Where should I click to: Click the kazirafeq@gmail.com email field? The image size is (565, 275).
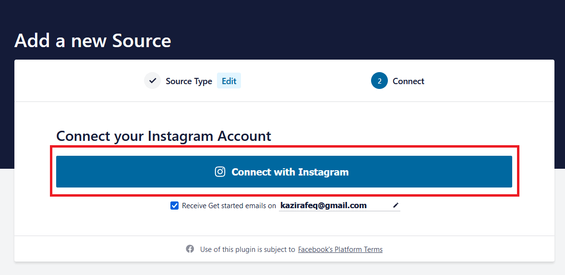(x=339, y=206)
